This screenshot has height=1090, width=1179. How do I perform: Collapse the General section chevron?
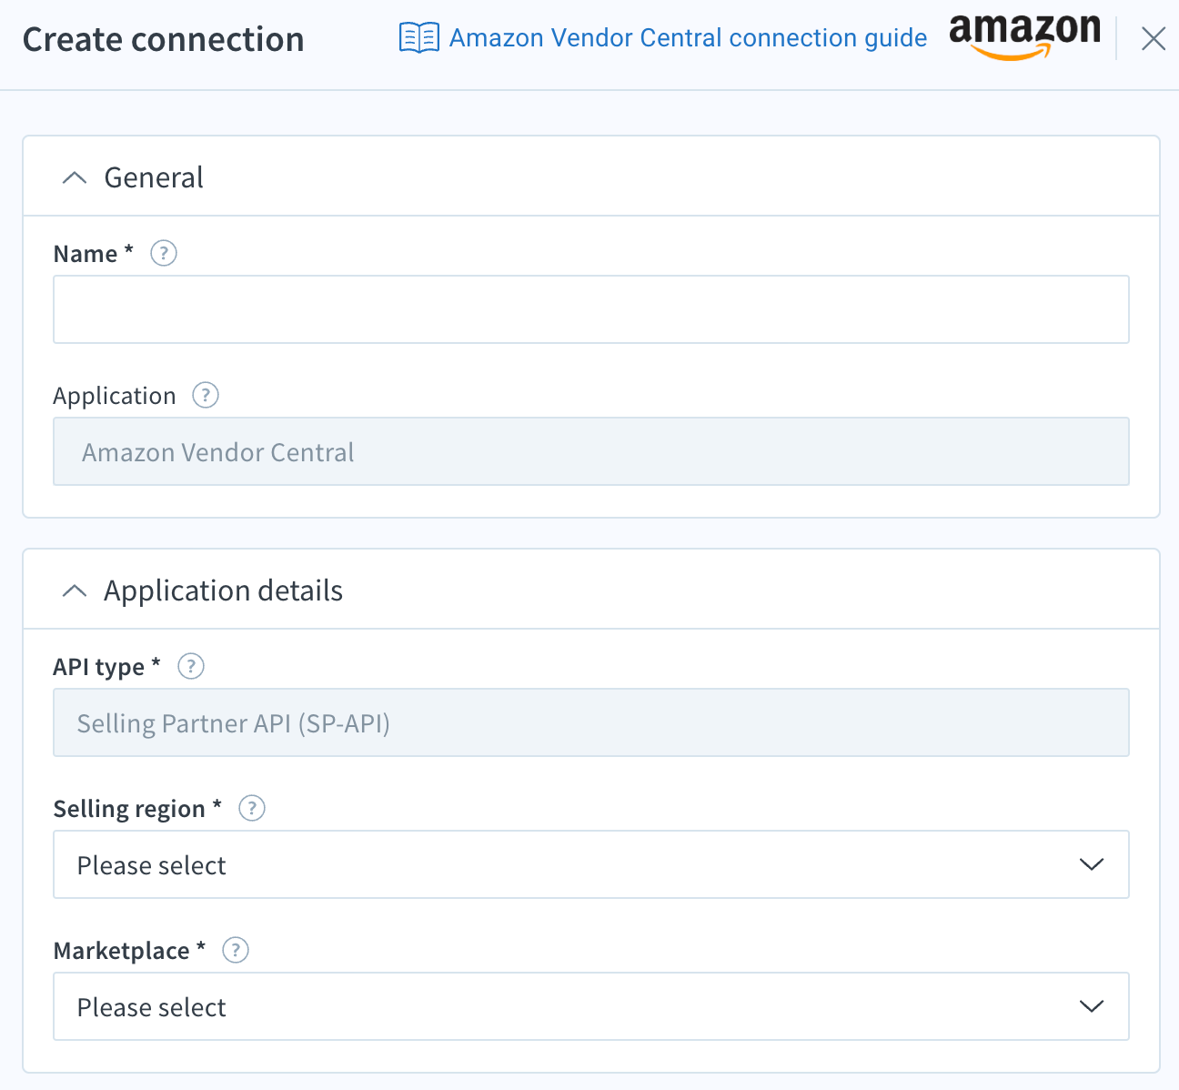pos(75,177)
